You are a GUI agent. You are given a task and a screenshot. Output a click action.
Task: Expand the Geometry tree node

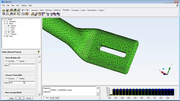(4, 21)
